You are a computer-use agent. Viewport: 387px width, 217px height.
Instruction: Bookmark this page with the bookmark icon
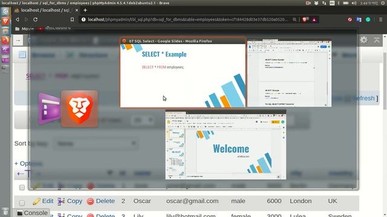(x=72, y=19)
